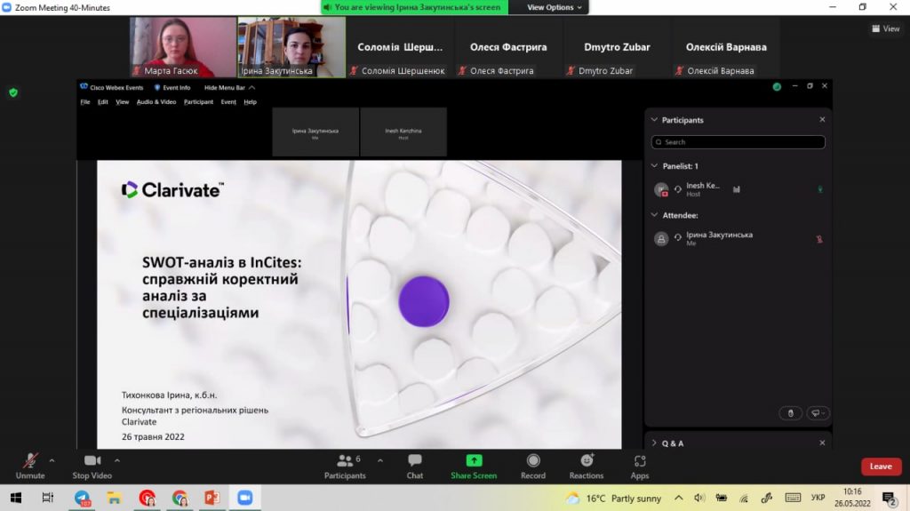The height and width of the screenshot is (511, 910).
Task: Open the Audio & Video menu
Action: tap(156, 102)
